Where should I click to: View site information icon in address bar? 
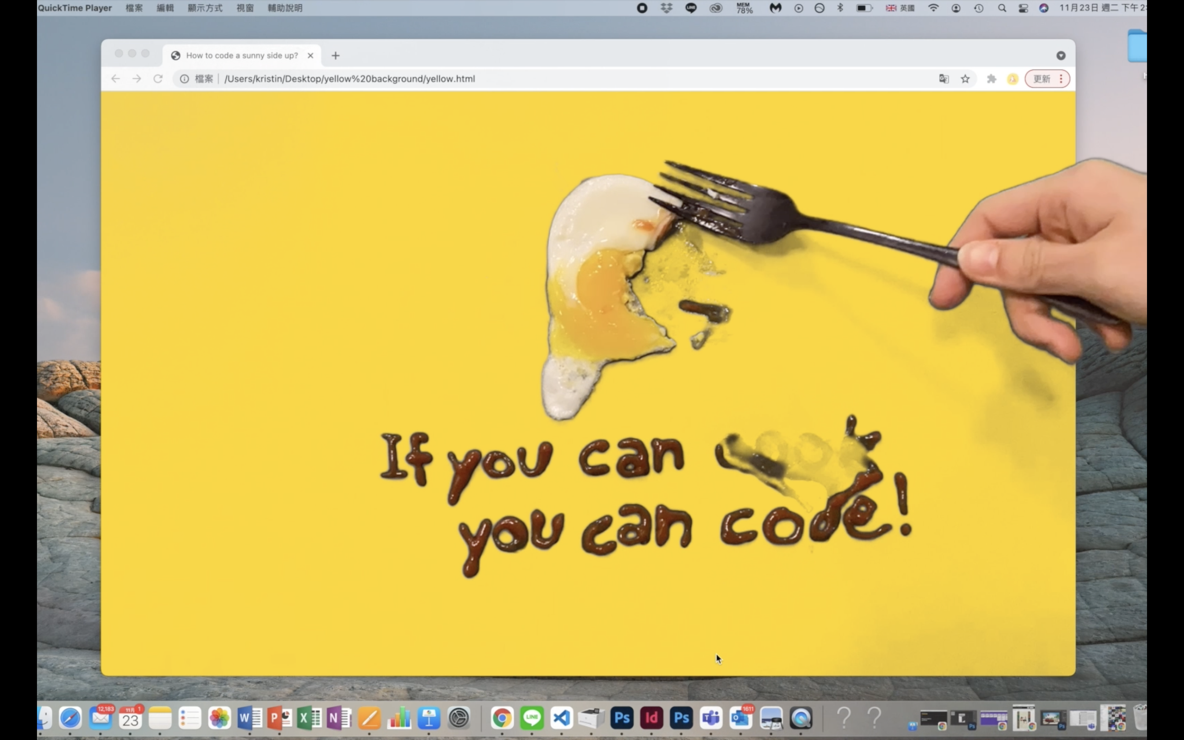(184, 79)
